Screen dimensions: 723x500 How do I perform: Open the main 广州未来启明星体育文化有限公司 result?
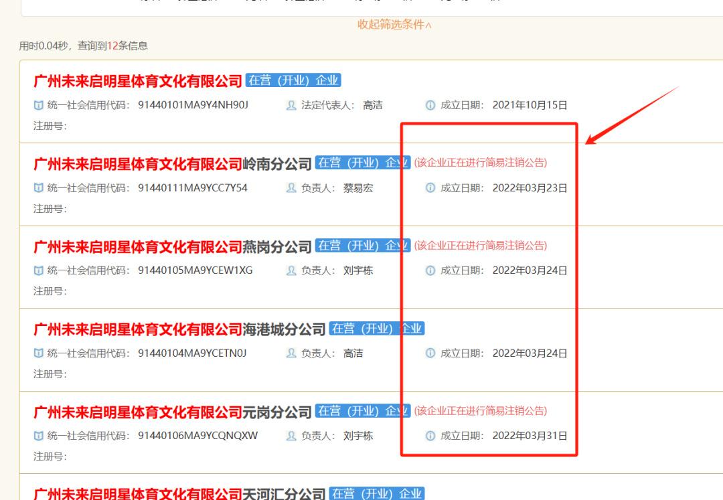[x=137, y=81]
